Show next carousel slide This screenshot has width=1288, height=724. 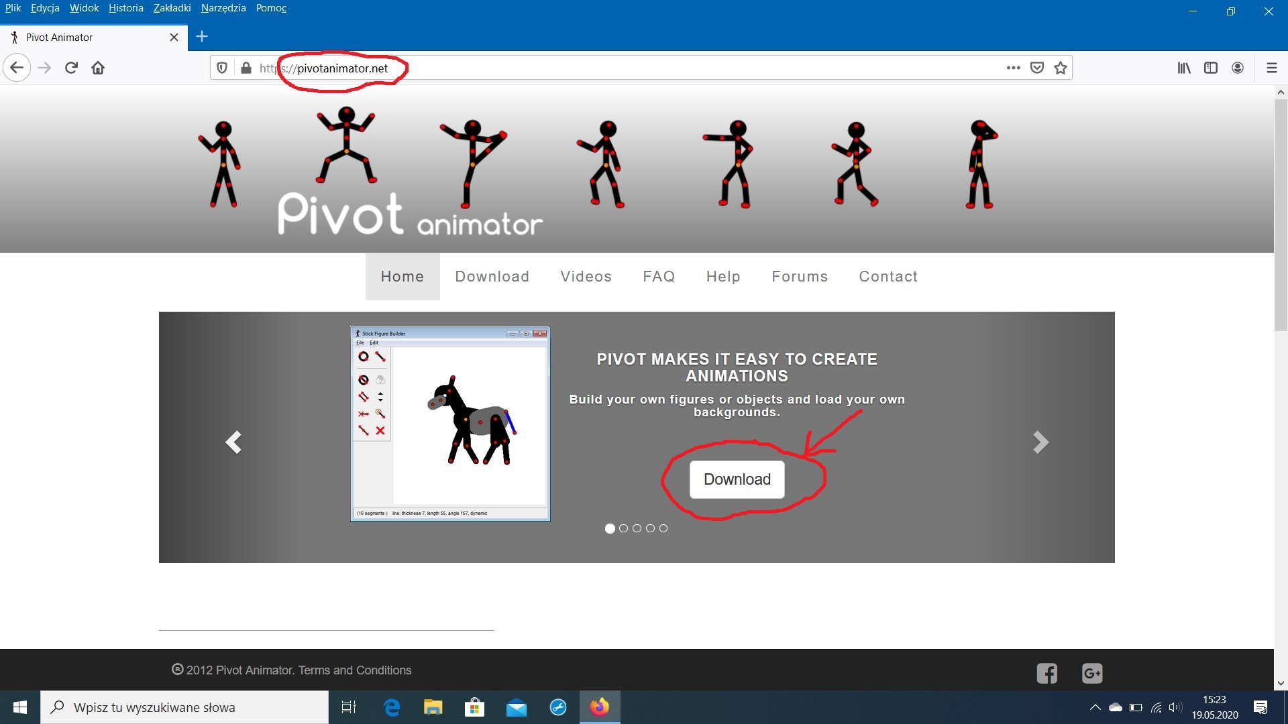click(1040, 442)
